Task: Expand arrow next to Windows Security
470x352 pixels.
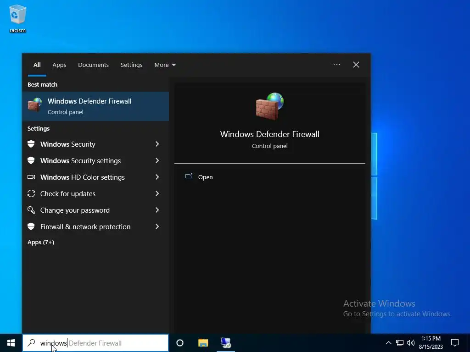Action: tap(157, 144)
